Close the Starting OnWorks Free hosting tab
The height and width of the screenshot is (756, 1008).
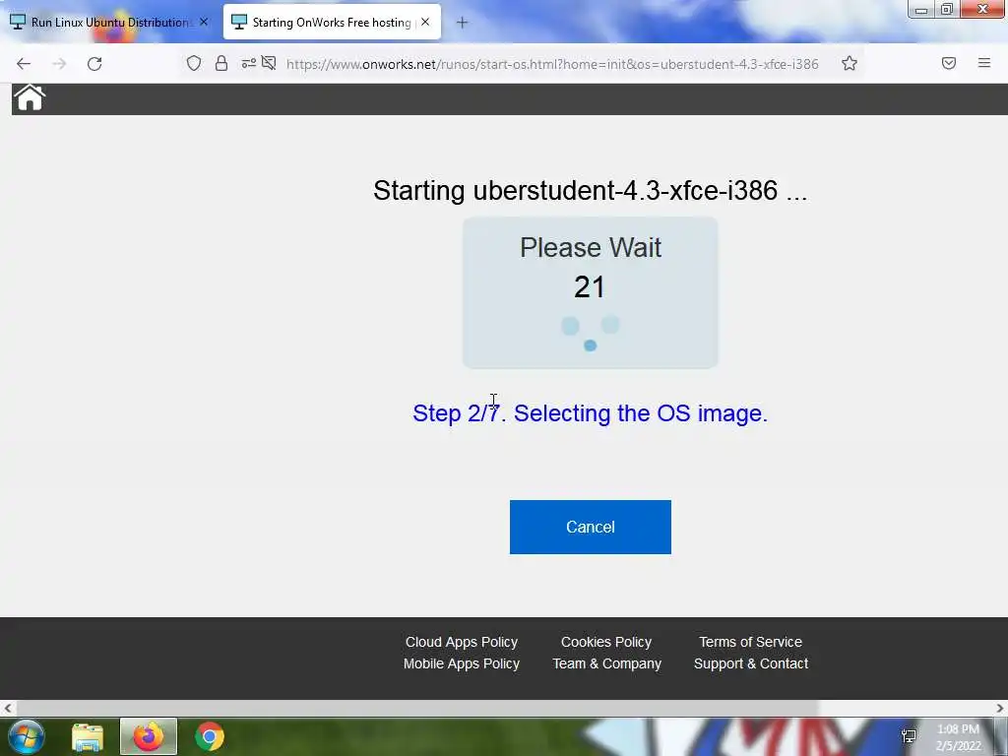425,22
